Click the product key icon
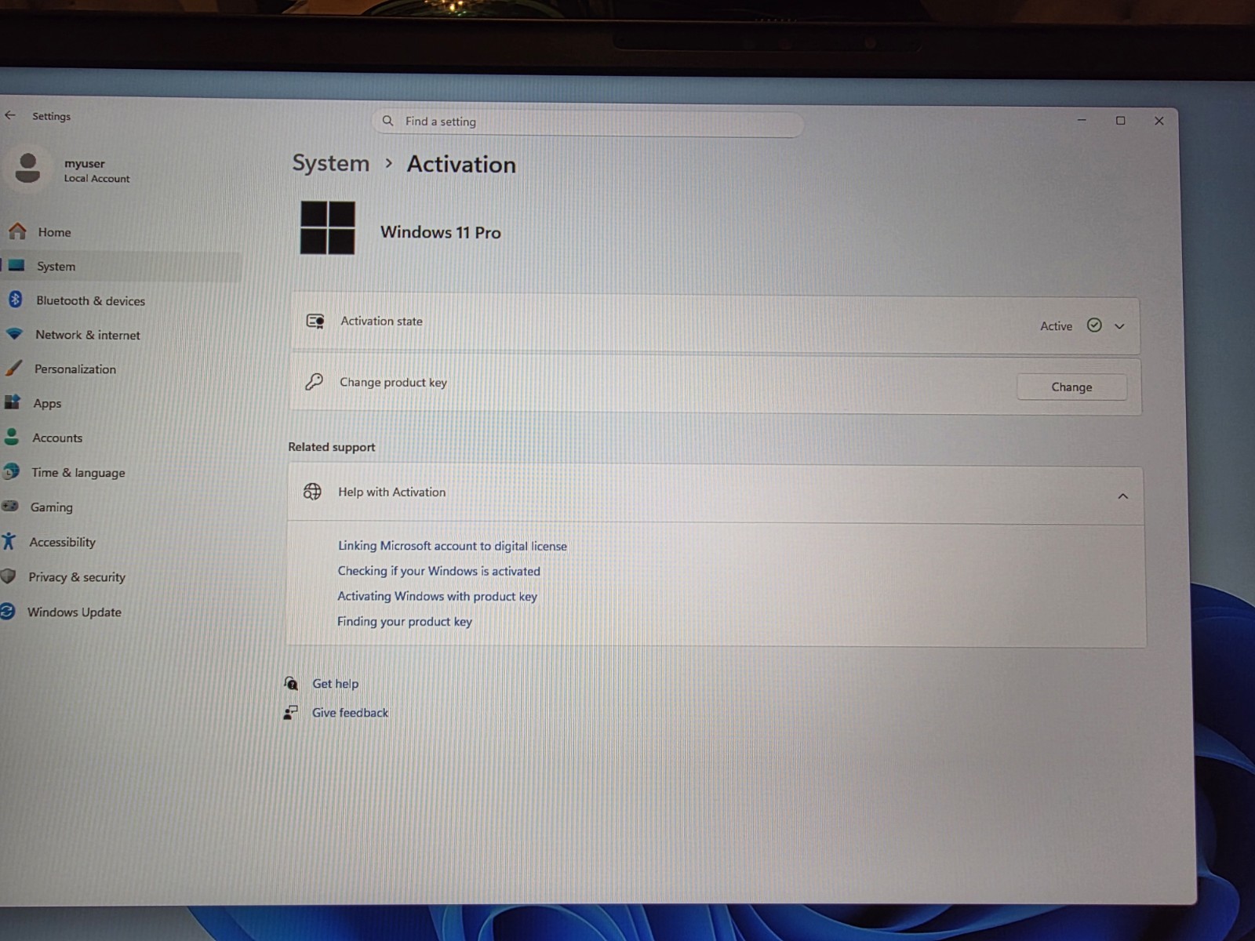This screenshot has width=1255, height=941. (314, 382)
